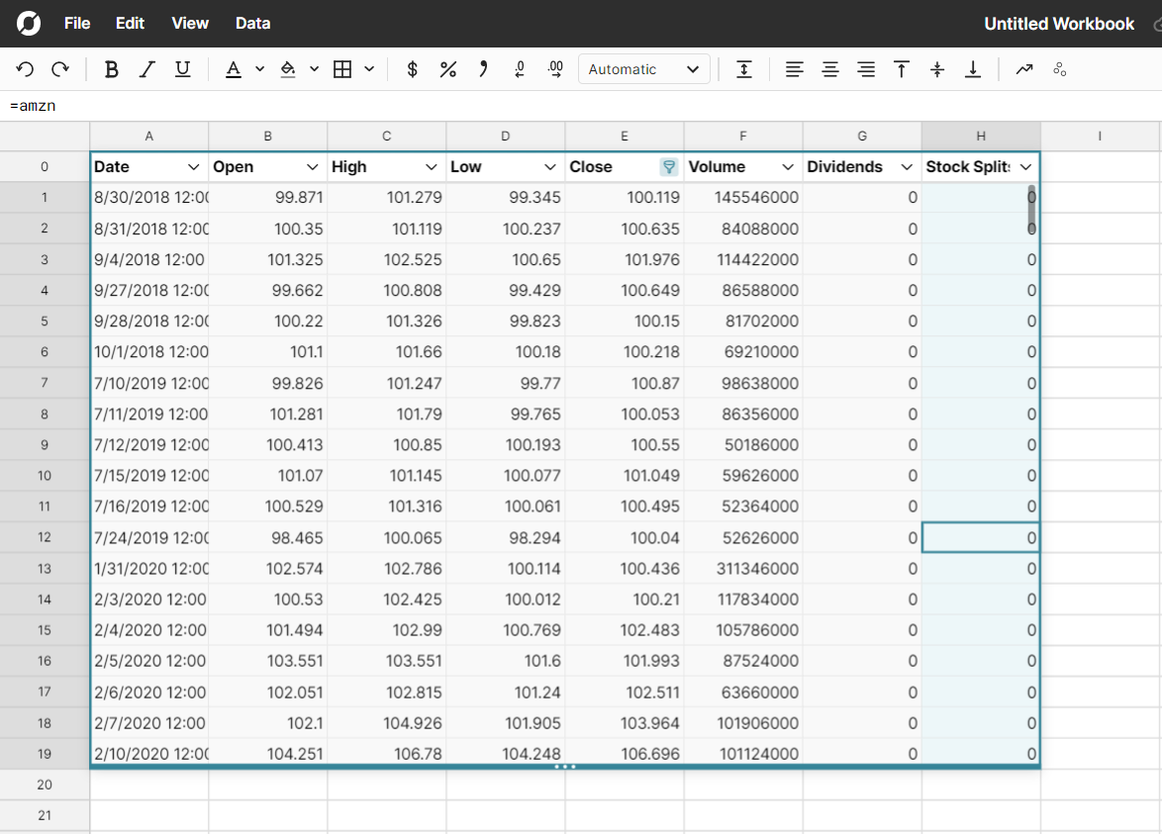Align text to center horizontally
Image resolution: width=1162 pixels, height=834 pixels.
[830, 69]
